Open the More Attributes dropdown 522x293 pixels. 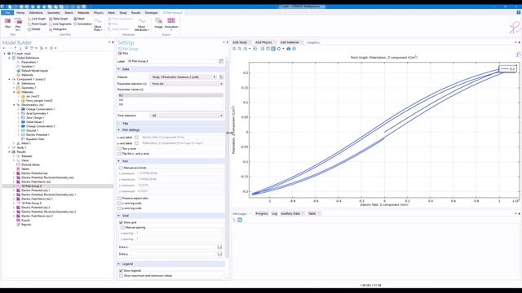tap(142, 25)
